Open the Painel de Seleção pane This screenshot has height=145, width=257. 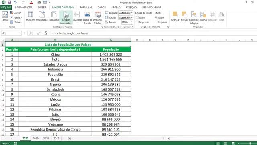(194, 18)
